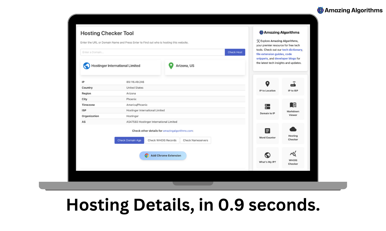Click the Chrome logo in Add Chrome Extension
386x231 pixels.
(x=146, y=156)
